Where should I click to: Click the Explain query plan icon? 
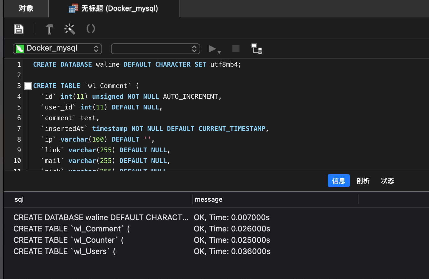(257, 49)
